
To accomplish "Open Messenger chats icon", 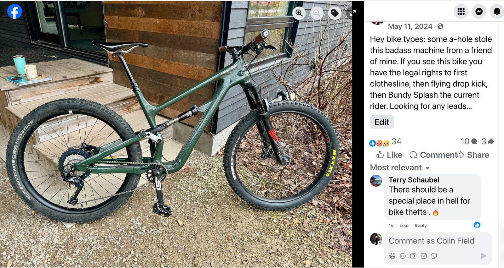I will pyautogui.click(x=479, y=12).
